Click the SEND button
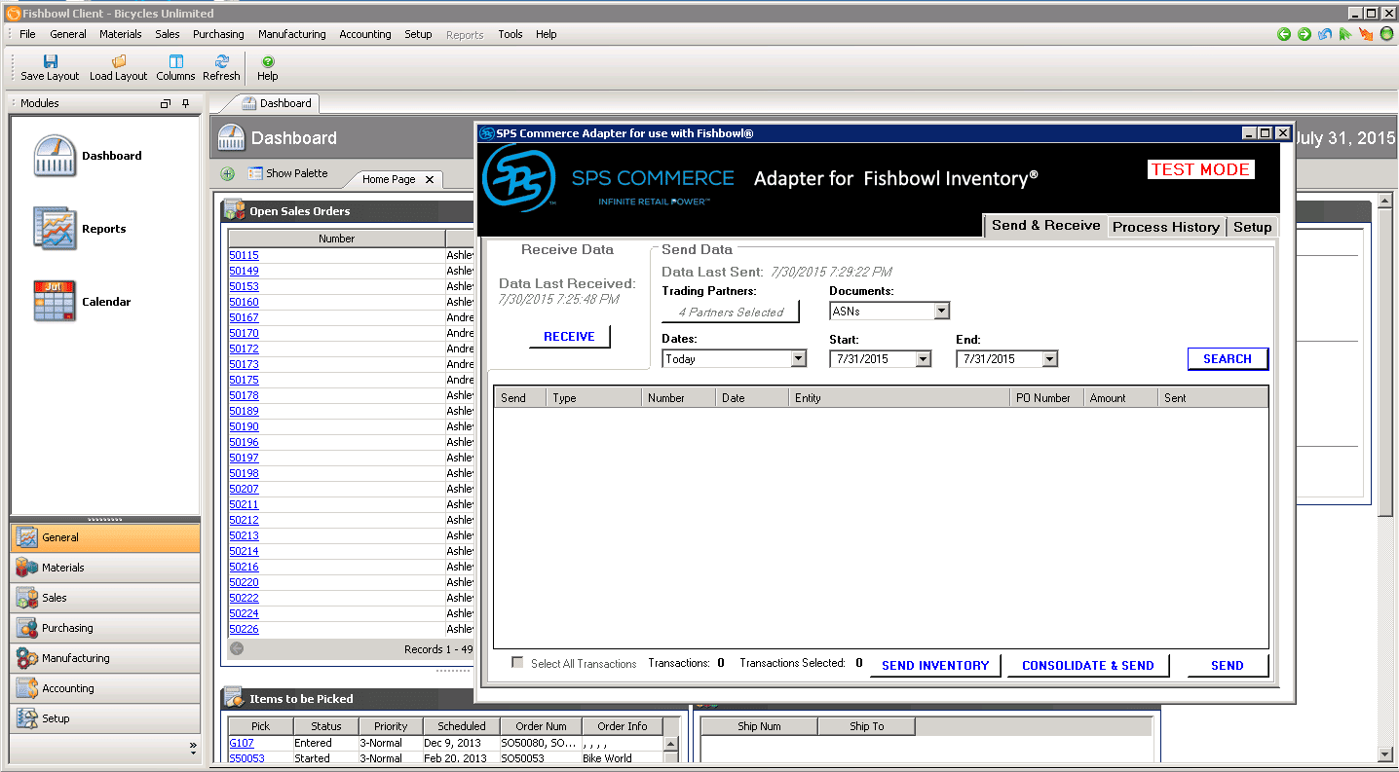Viewport: 1399px width, 772px height. [1228, 666]
